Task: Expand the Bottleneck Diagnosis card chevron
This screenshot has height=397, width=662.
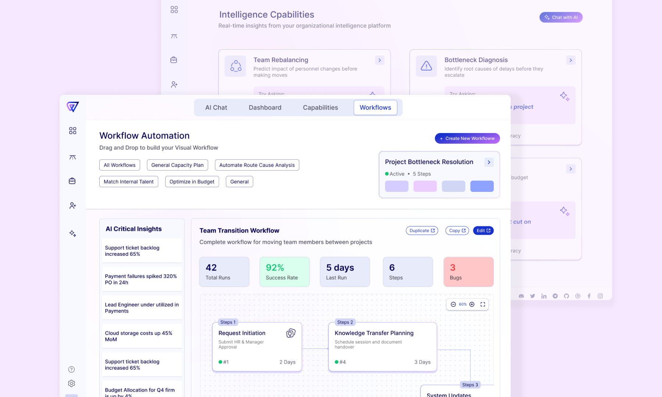Action: 570,60
